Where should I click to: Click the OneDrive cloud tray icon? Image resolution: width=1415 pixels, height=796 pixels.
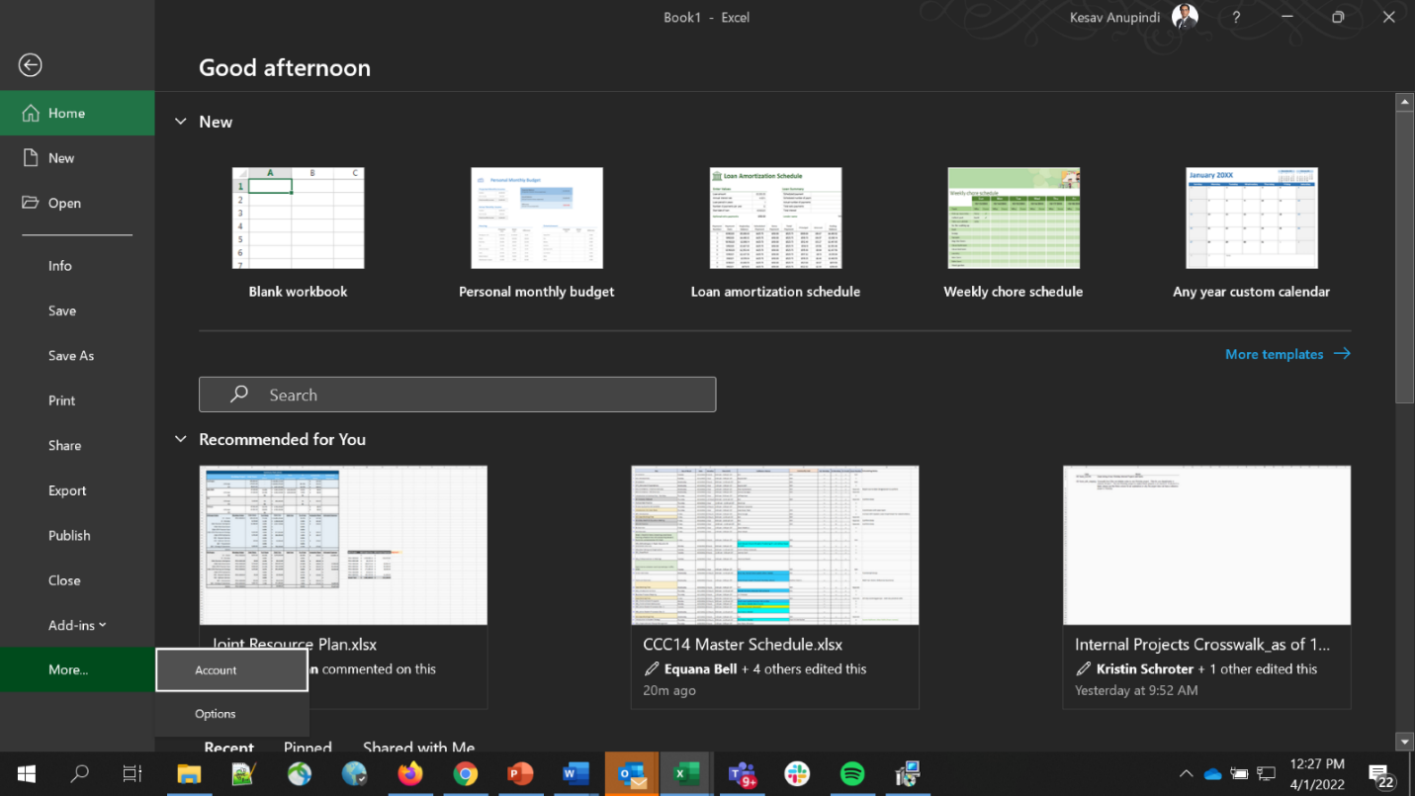tap(1213, 774)
